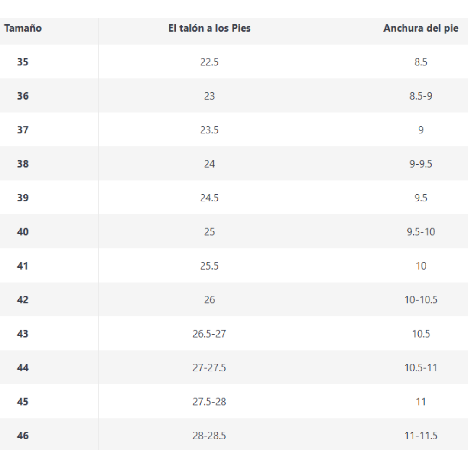Select the 27-27.5 length cell

[x=209, y=368]
